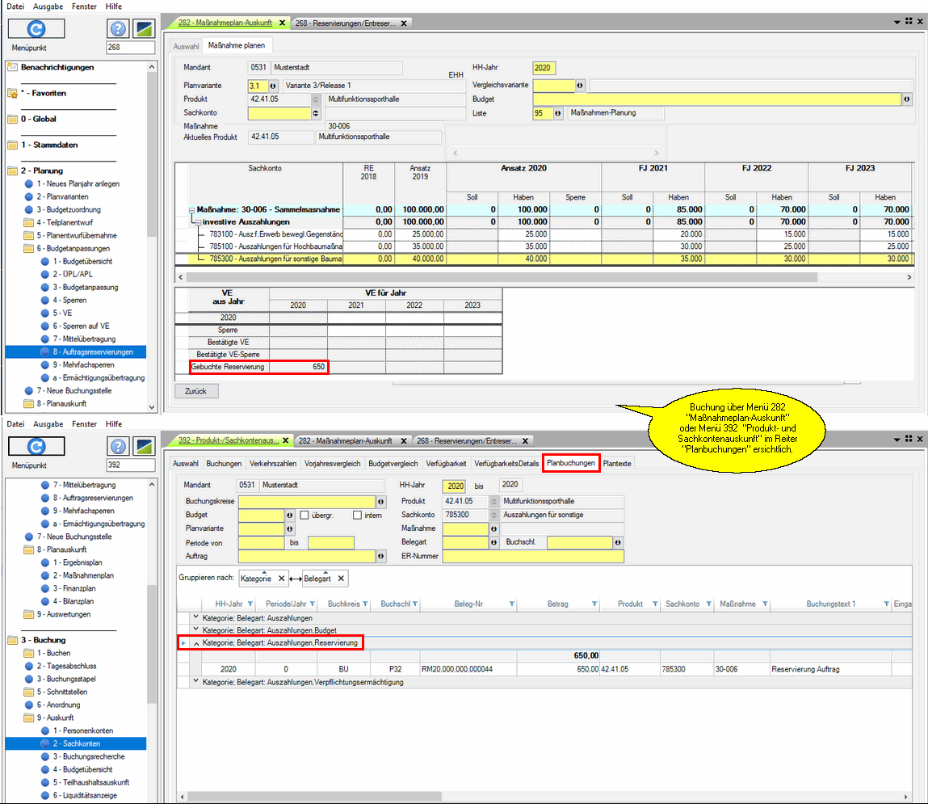928x804 pixels.
Task: Open help via top question mark icon
Action: pyautogui.click(x=118, y=29)
